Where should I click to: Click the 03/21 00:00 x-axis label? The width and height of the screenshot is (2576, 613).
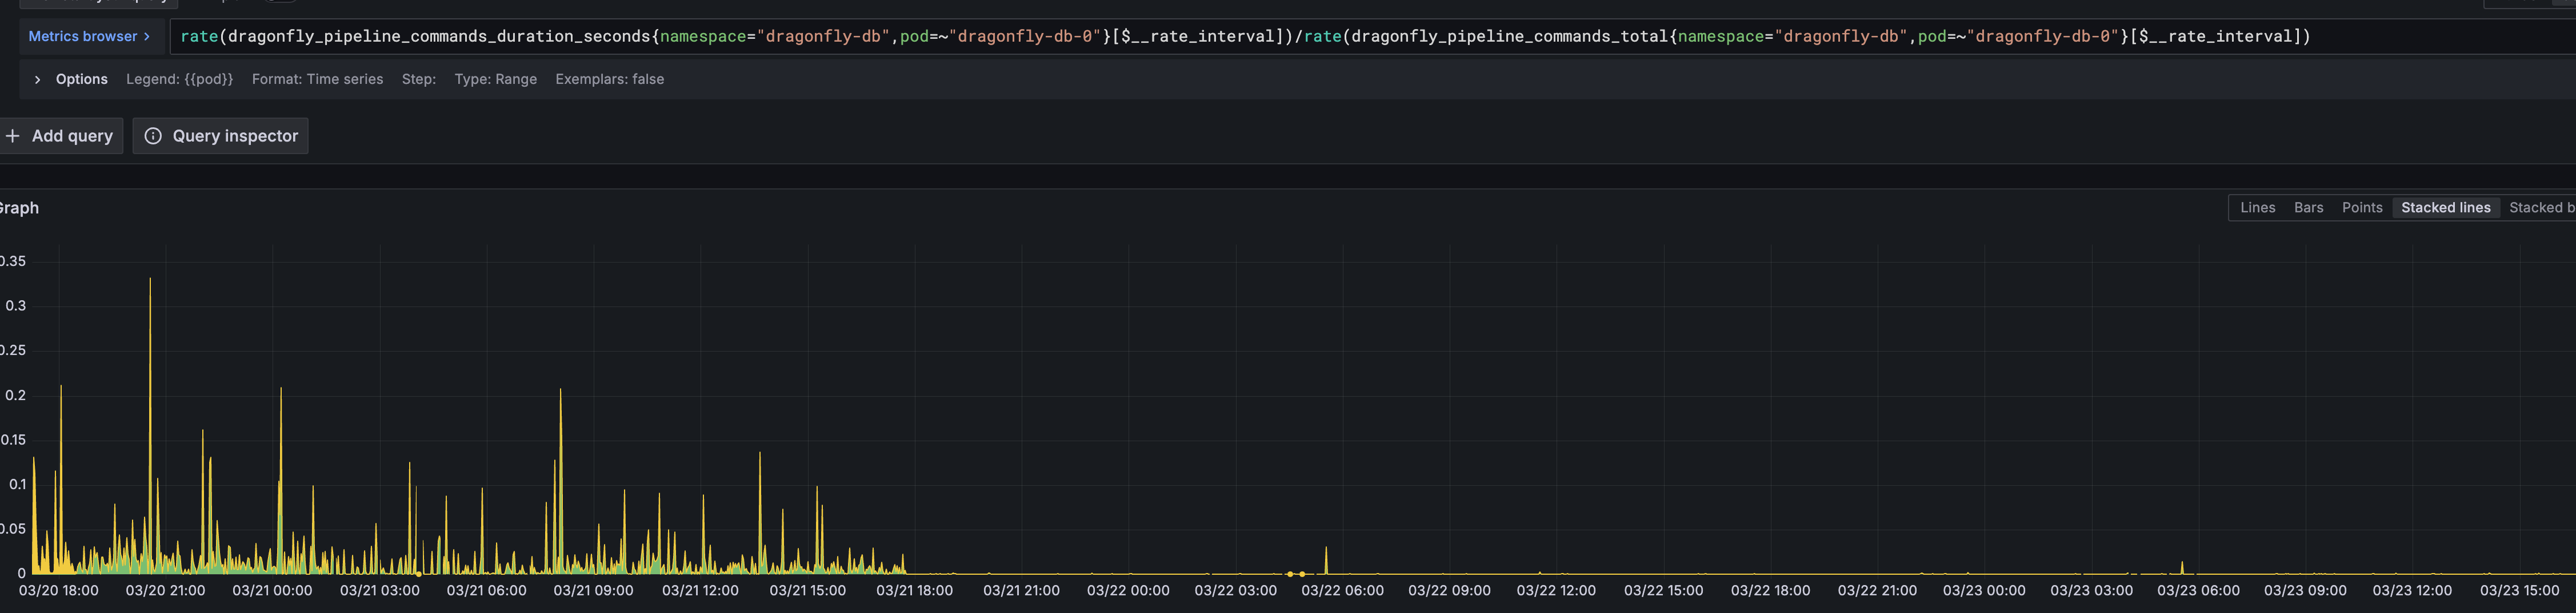point(273,591)
